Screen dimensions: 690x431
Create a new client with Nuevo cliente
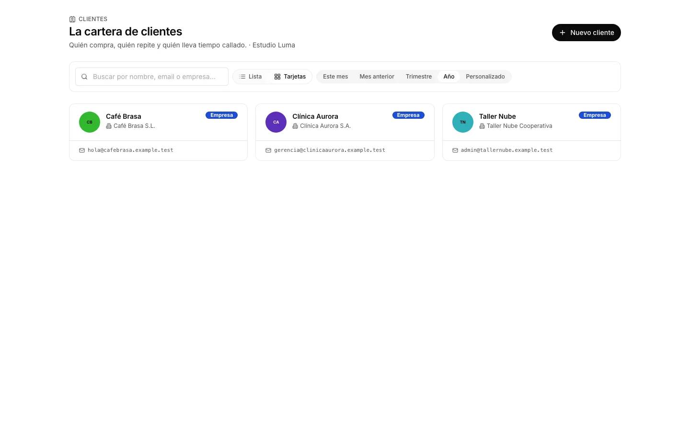586,33
